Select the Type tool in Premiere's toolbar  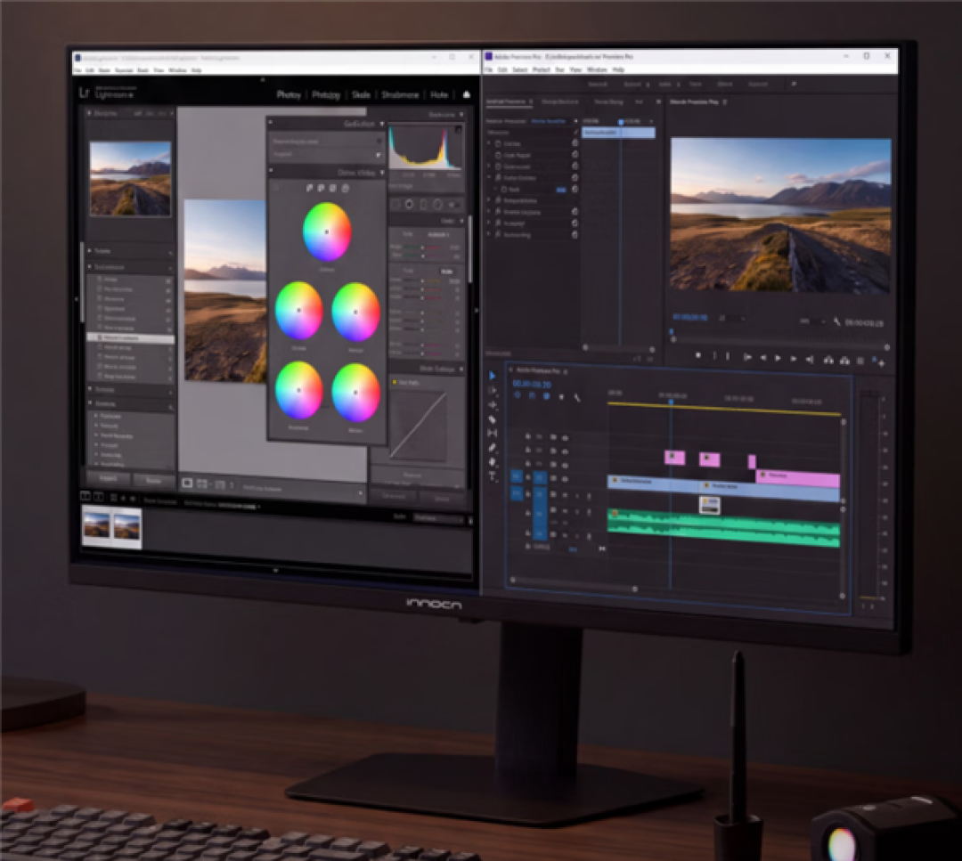pyautogui.click(x=492, y=475)
